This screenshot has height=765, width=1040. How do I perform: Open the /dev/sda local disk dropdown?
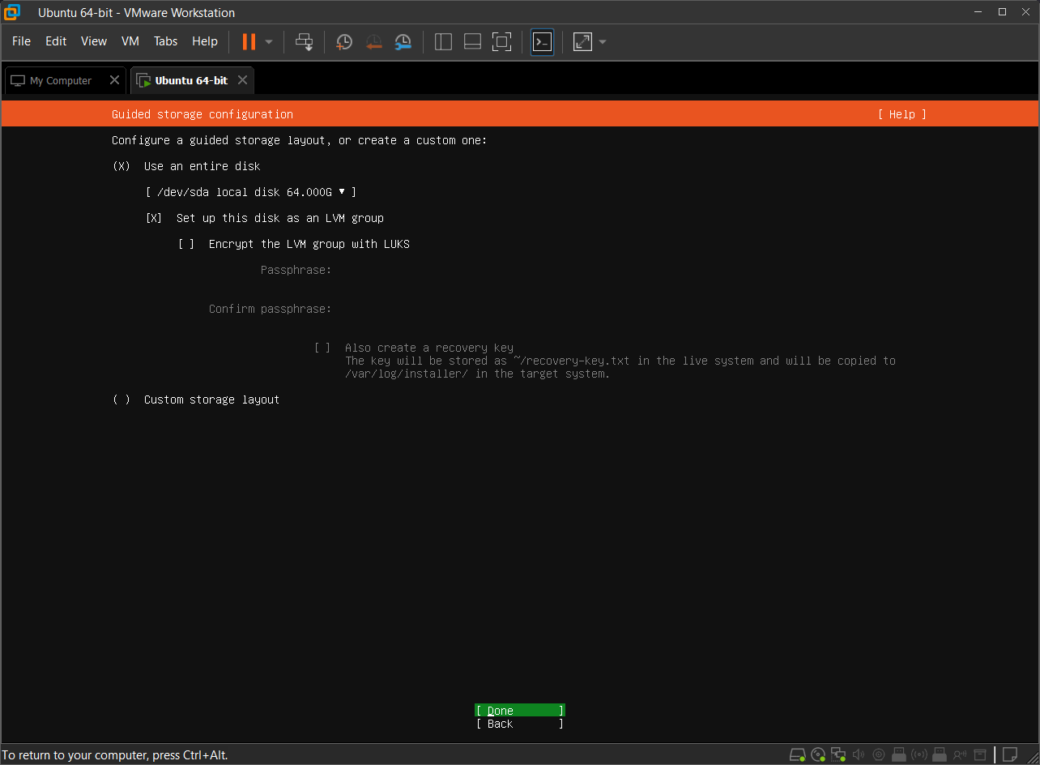[250, 192]
